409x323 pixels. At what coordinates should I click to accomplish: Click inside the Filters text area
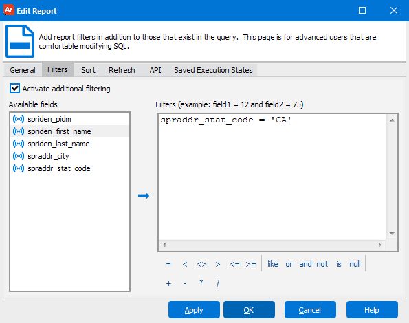(273, 177)
